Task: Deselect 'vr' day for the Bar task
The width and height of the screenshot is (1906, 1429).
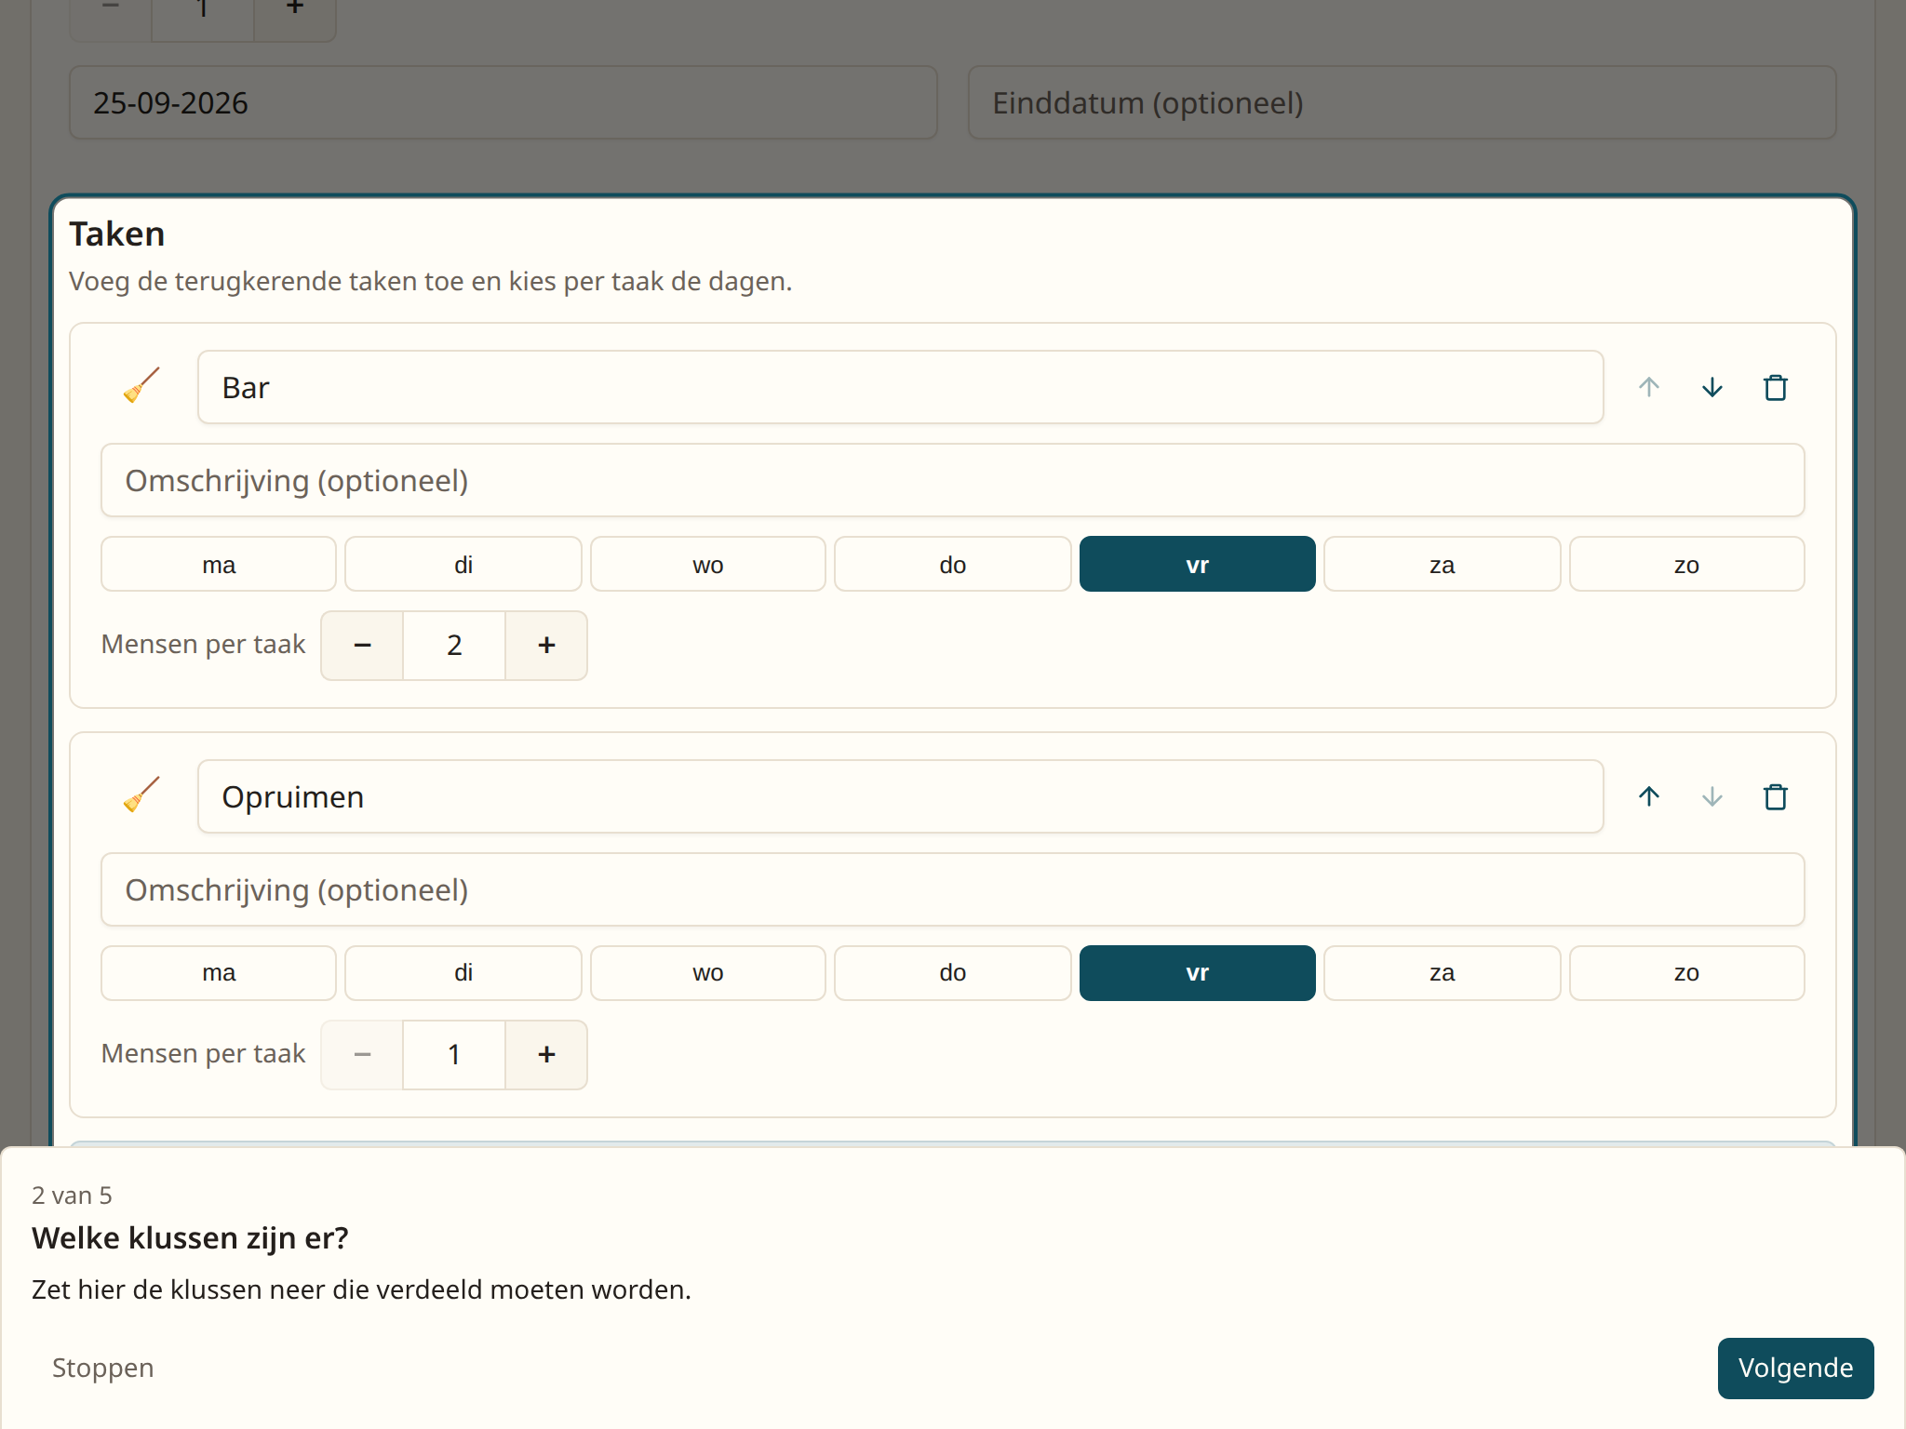Action: pyautogui.click(x=1197, y=564)
